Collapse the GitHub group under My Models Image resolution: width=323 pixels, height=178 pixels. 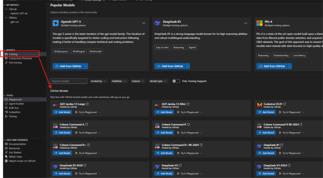point(6,9)
